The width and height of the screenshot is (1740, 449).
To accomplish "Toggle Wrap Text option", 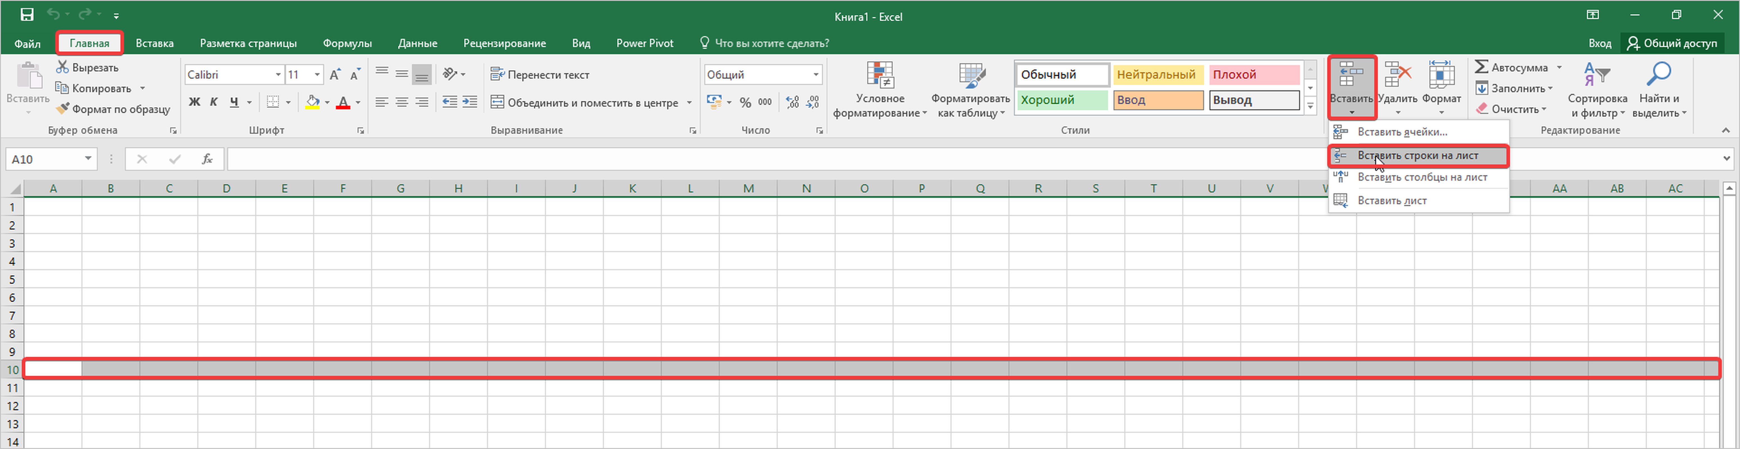I will coord(540,75).
